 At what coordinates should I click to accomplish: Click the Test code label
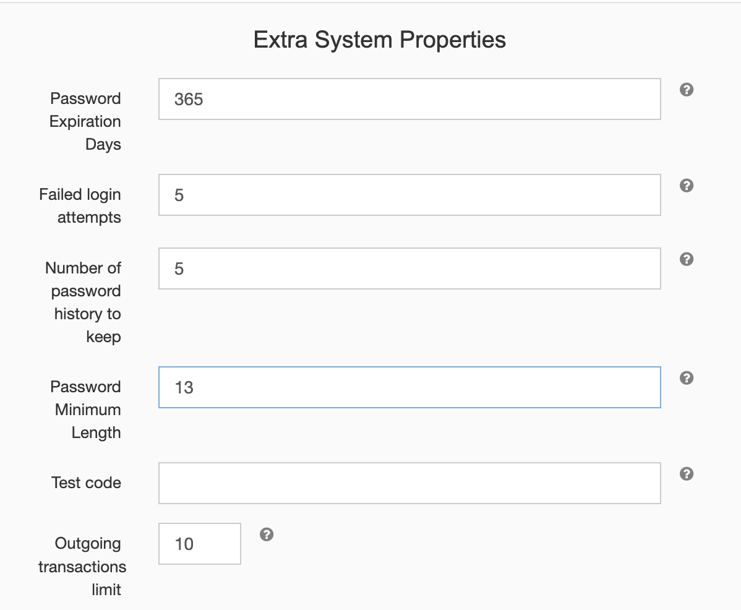(x=87, y=483)
